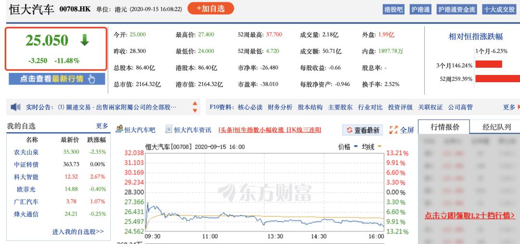
Task: Click the hand pointer icon on 点击查看最新行情
Action: [x=91, y=79]
